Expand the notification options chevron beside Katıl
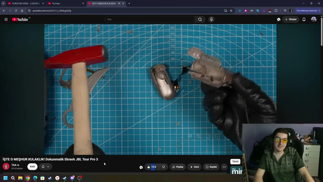This screenshot has height=182, width=323. (x=48, y=167)
